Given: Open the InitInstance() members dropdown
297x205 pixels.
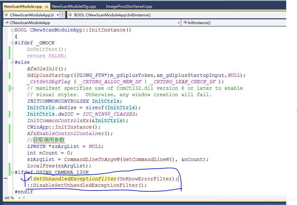Looking at the screenshot, I should click(234, 23).
